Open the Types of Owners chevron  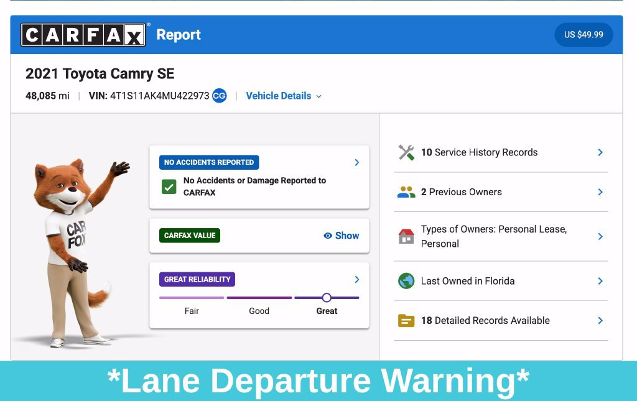600,236
